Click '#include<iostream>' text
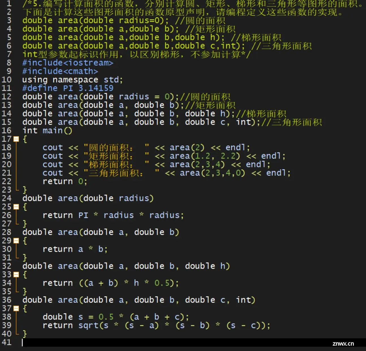 click(x=68, y=63)
